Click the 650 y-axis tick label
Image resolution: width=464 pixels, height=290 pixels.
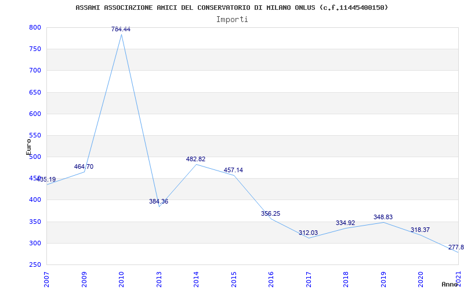35,92
